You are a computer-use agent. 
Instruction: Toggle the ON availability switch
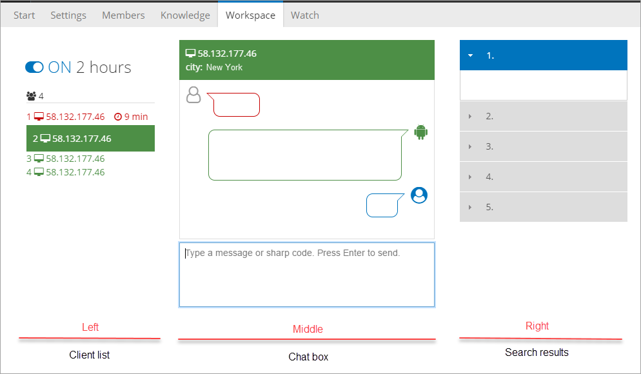34,68
